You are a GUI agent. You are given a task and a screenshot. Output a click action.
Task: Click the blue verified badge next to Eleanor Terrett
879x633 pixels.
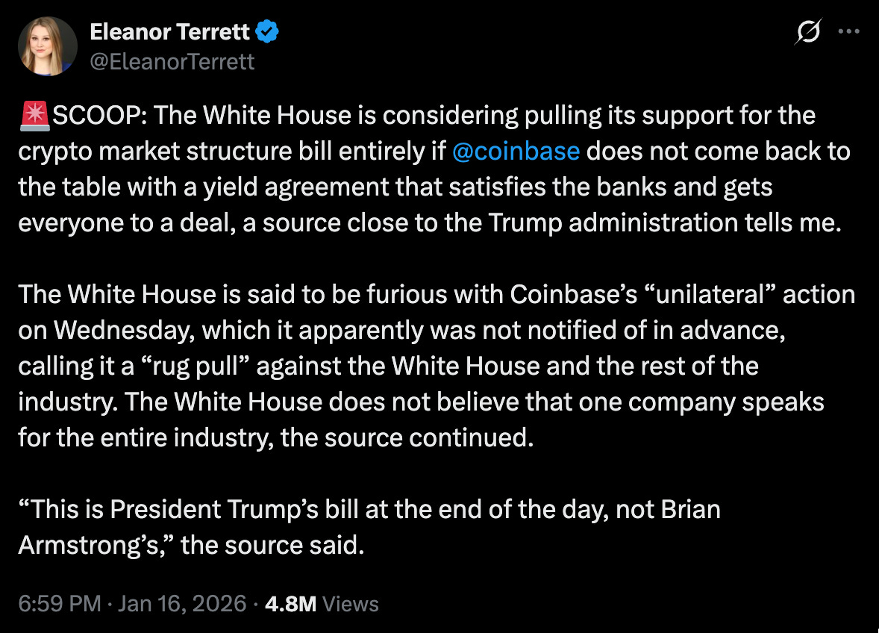(268, 31)
